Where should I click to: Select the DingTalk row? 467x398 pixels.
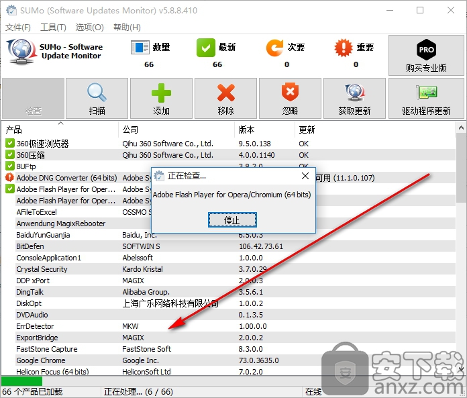pos(228,292)
